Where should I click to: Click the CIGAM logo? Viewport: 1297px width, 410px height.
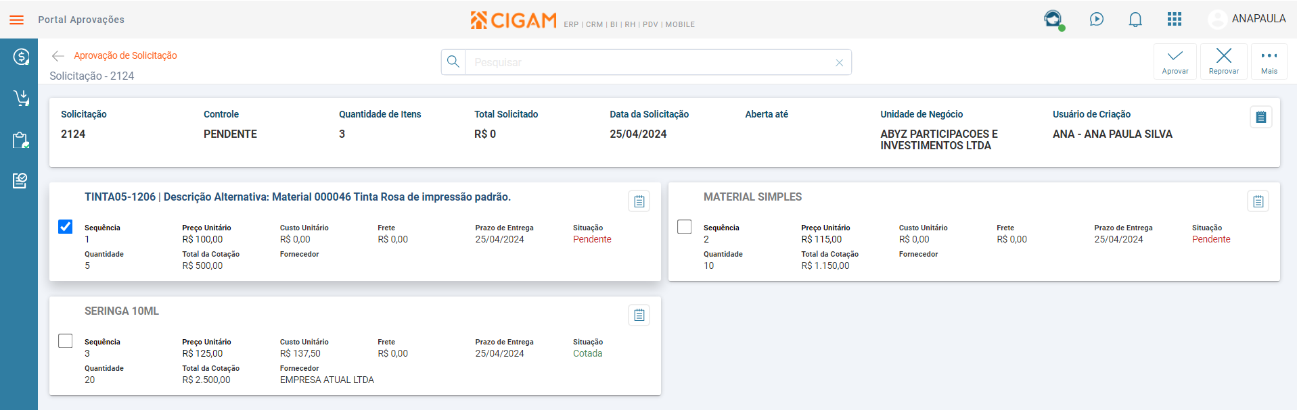click(514, 20)
